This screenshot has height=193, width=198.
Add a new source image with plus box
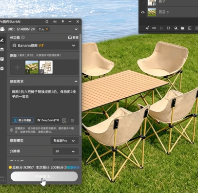17,67
